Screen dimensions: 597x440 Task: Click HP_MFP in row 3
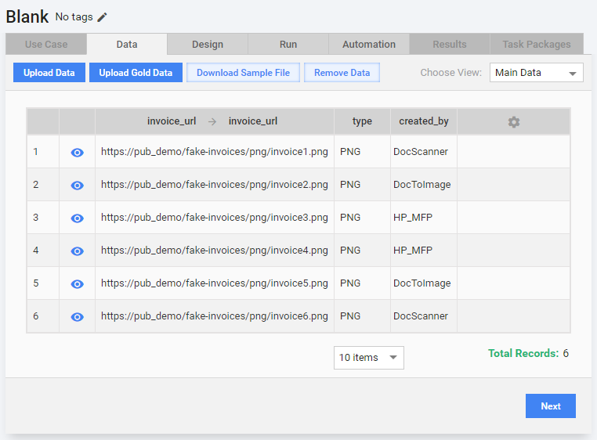413,218
